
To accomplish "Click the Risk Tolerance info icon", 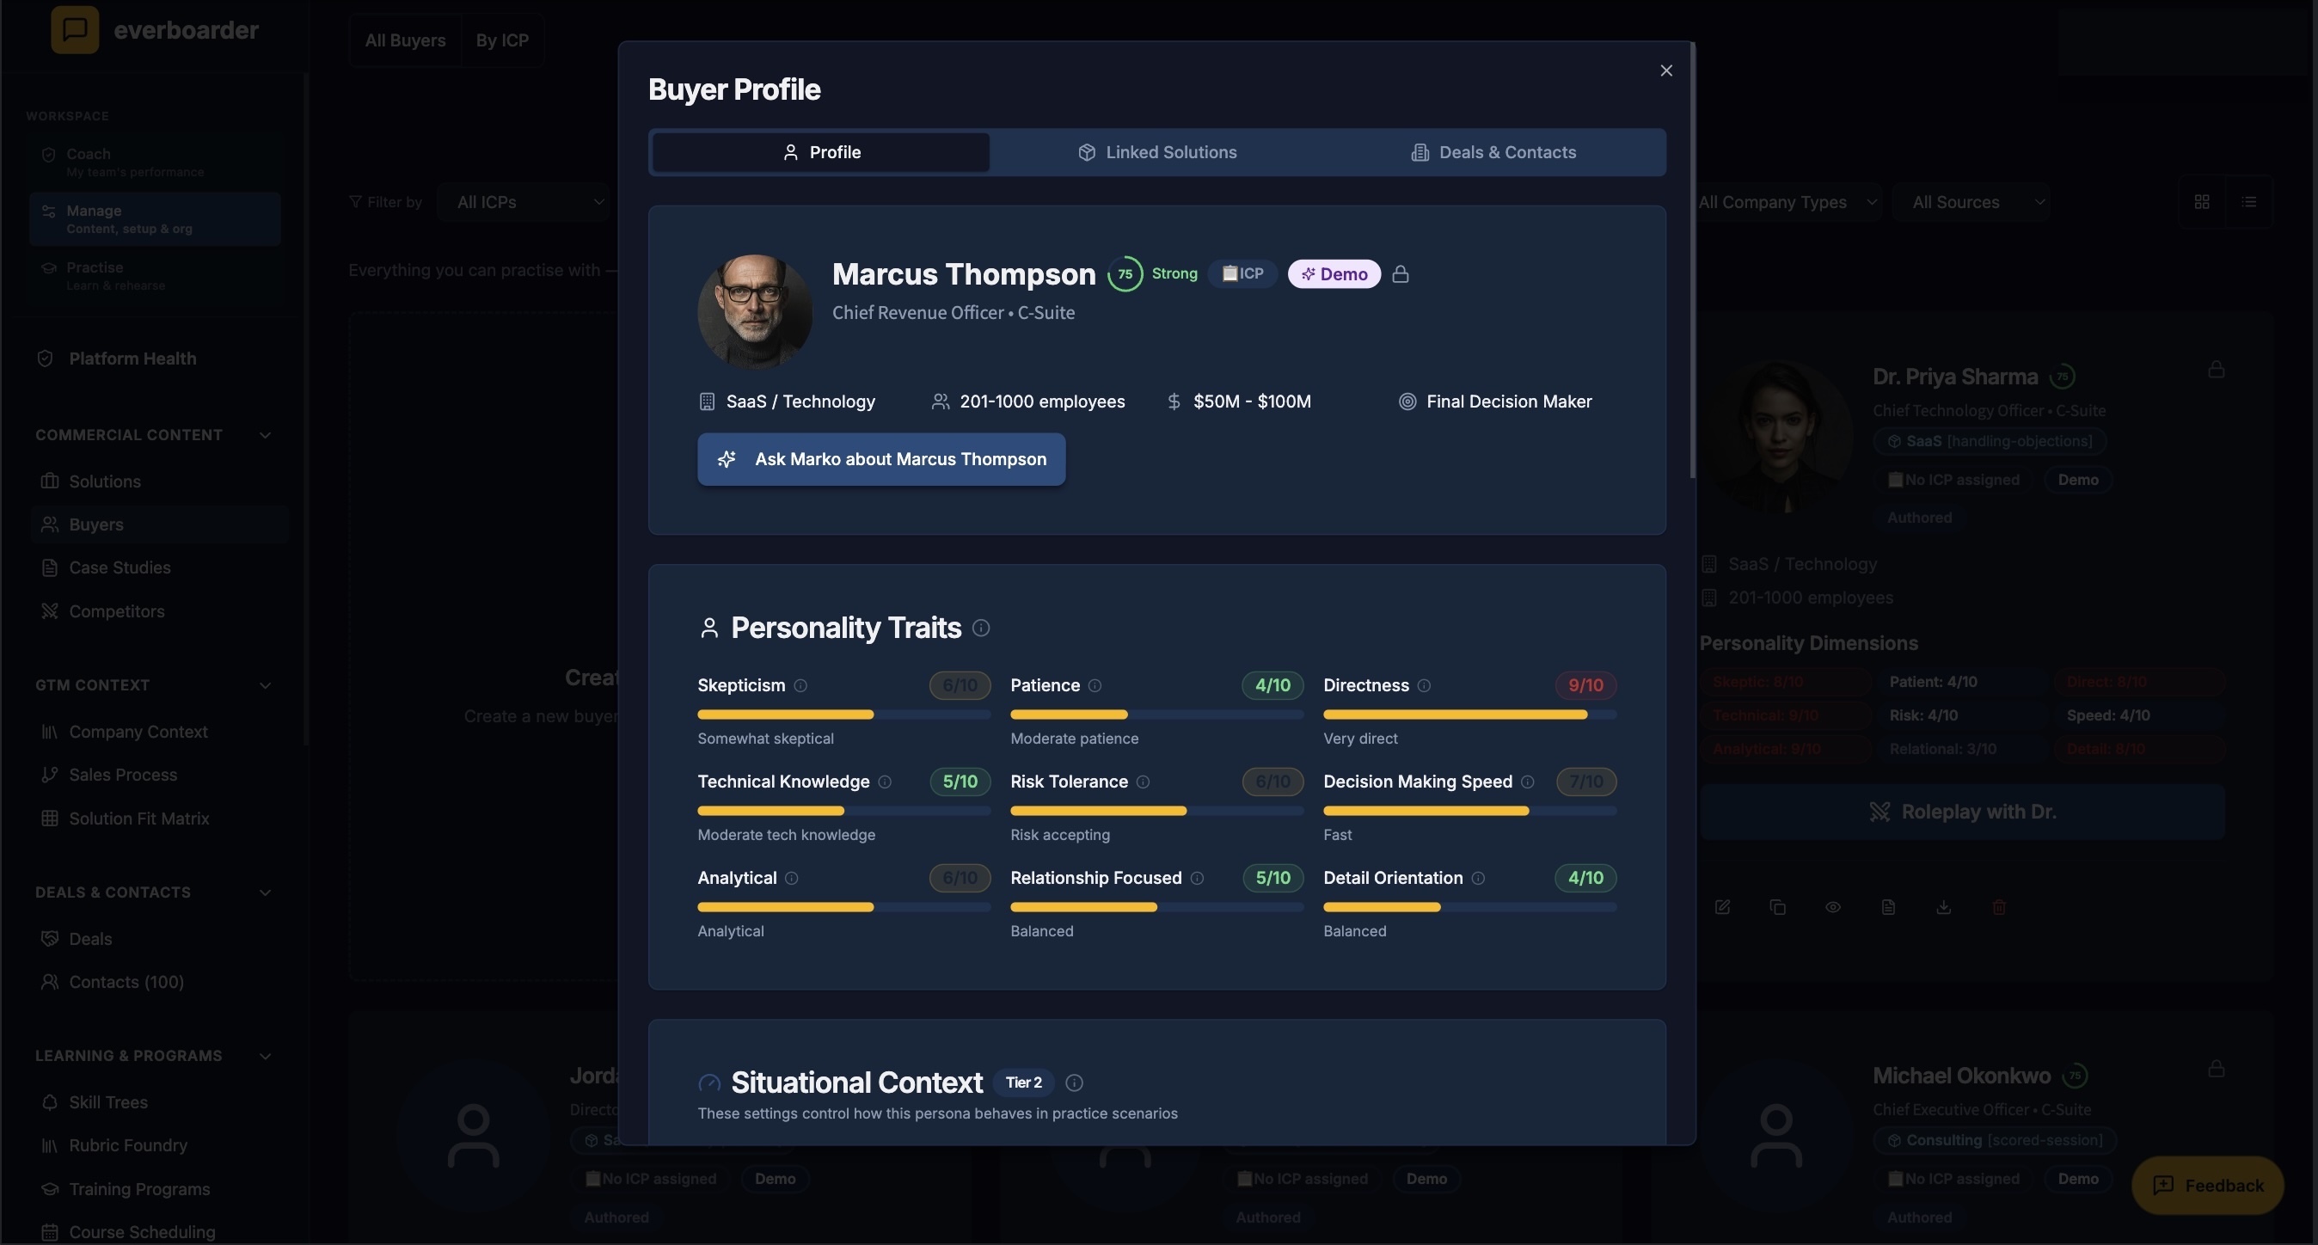I will [x=1143, y=782].
